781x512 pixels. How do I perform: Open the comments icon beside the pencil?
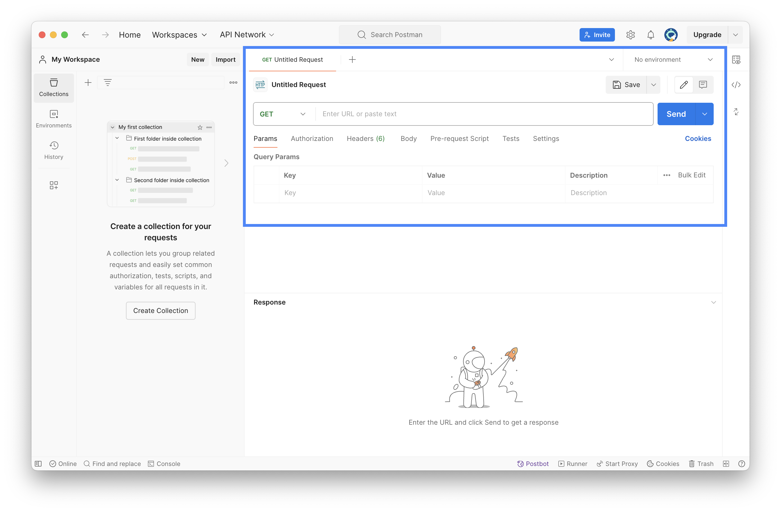coord(702,85)
